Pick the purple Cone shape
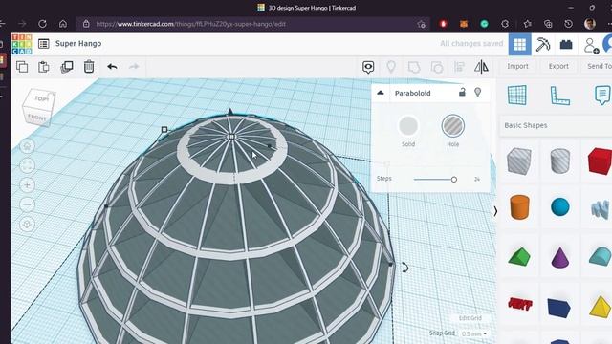The height and width of the screenshot is (344, 612). pos(560,257)
